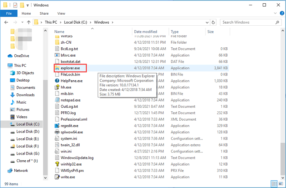Expand the ribbon chevron

275,13
